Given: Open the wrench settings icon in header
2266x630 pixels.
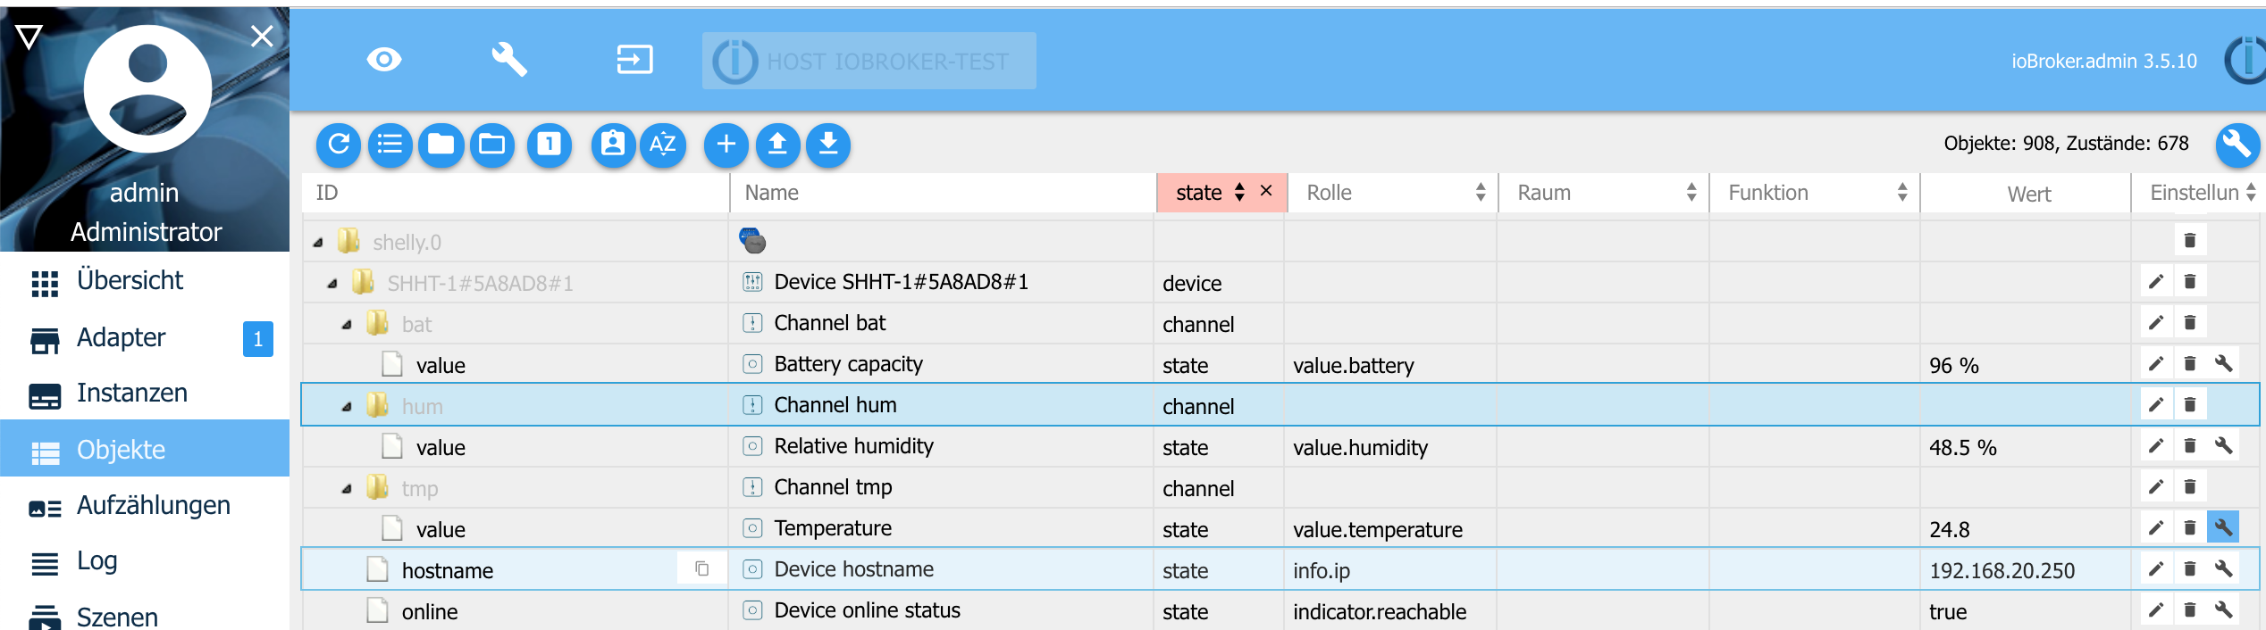Looking at the screenshot, I should (x=509, y=60).
